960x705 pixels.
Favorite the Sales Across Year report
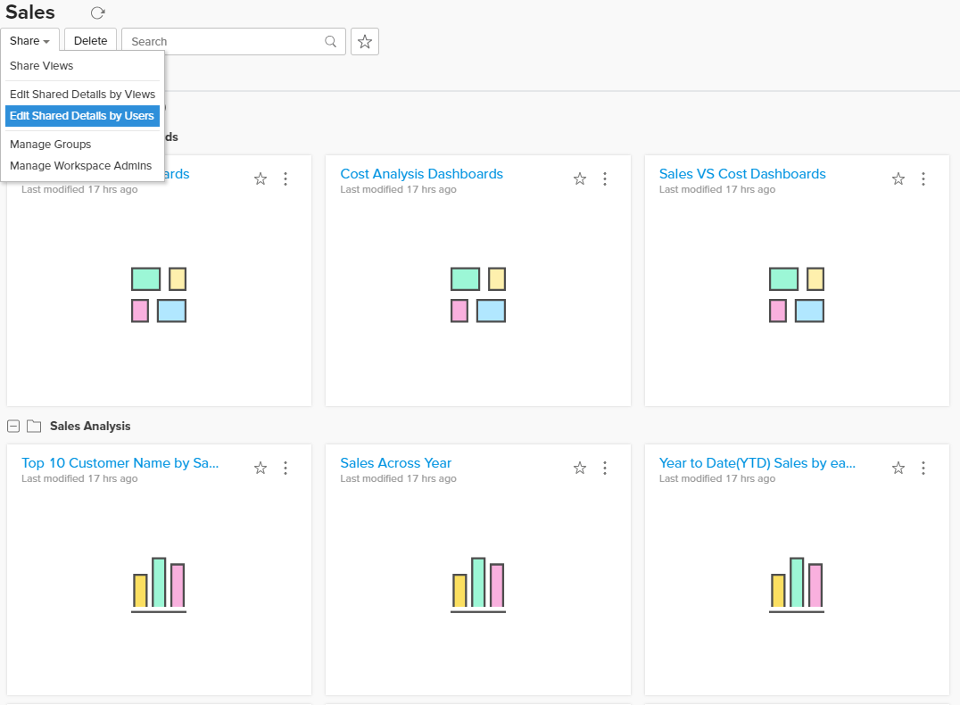coord(580,468)
